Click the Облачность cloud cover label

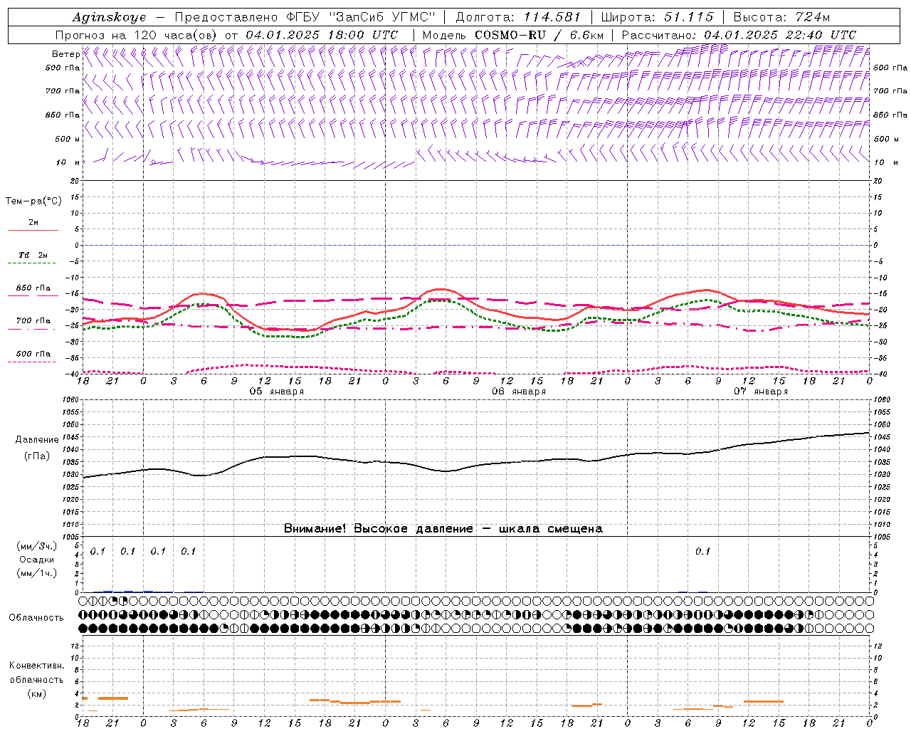[x=36, y=618]
